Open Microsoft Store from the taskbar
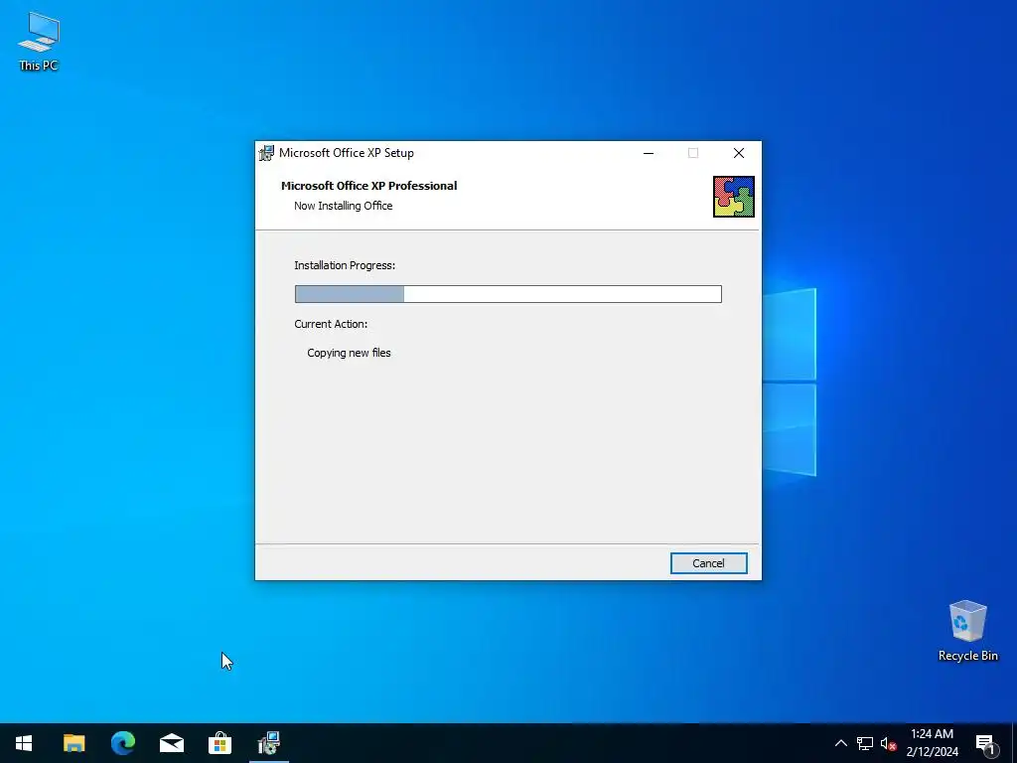Screen dimensions: 1017x763 tap(219, 743)
